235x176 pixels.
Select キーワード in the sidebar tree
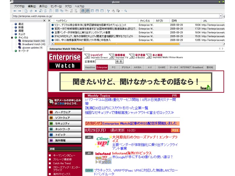tap(23, 51)
